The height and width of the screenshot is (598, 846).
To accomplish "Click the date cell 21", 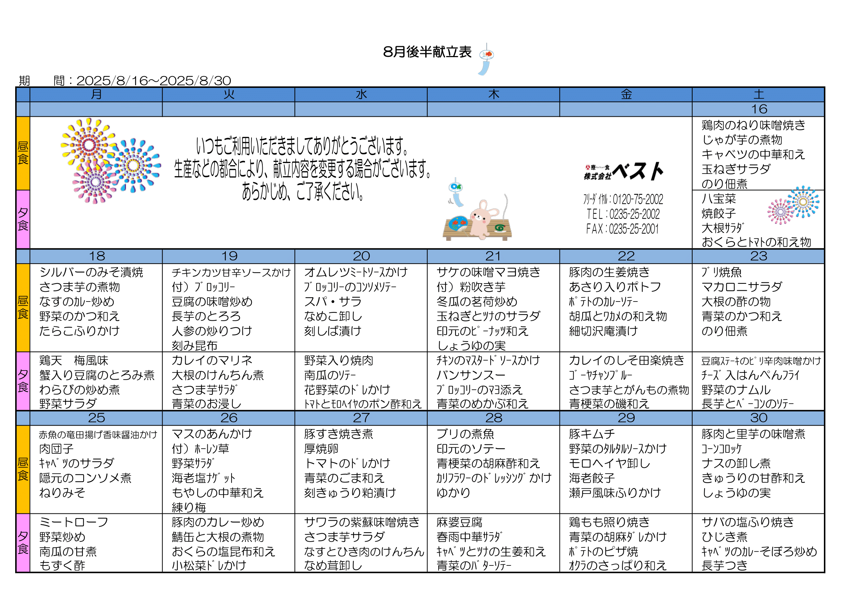I will click(493, 256).
